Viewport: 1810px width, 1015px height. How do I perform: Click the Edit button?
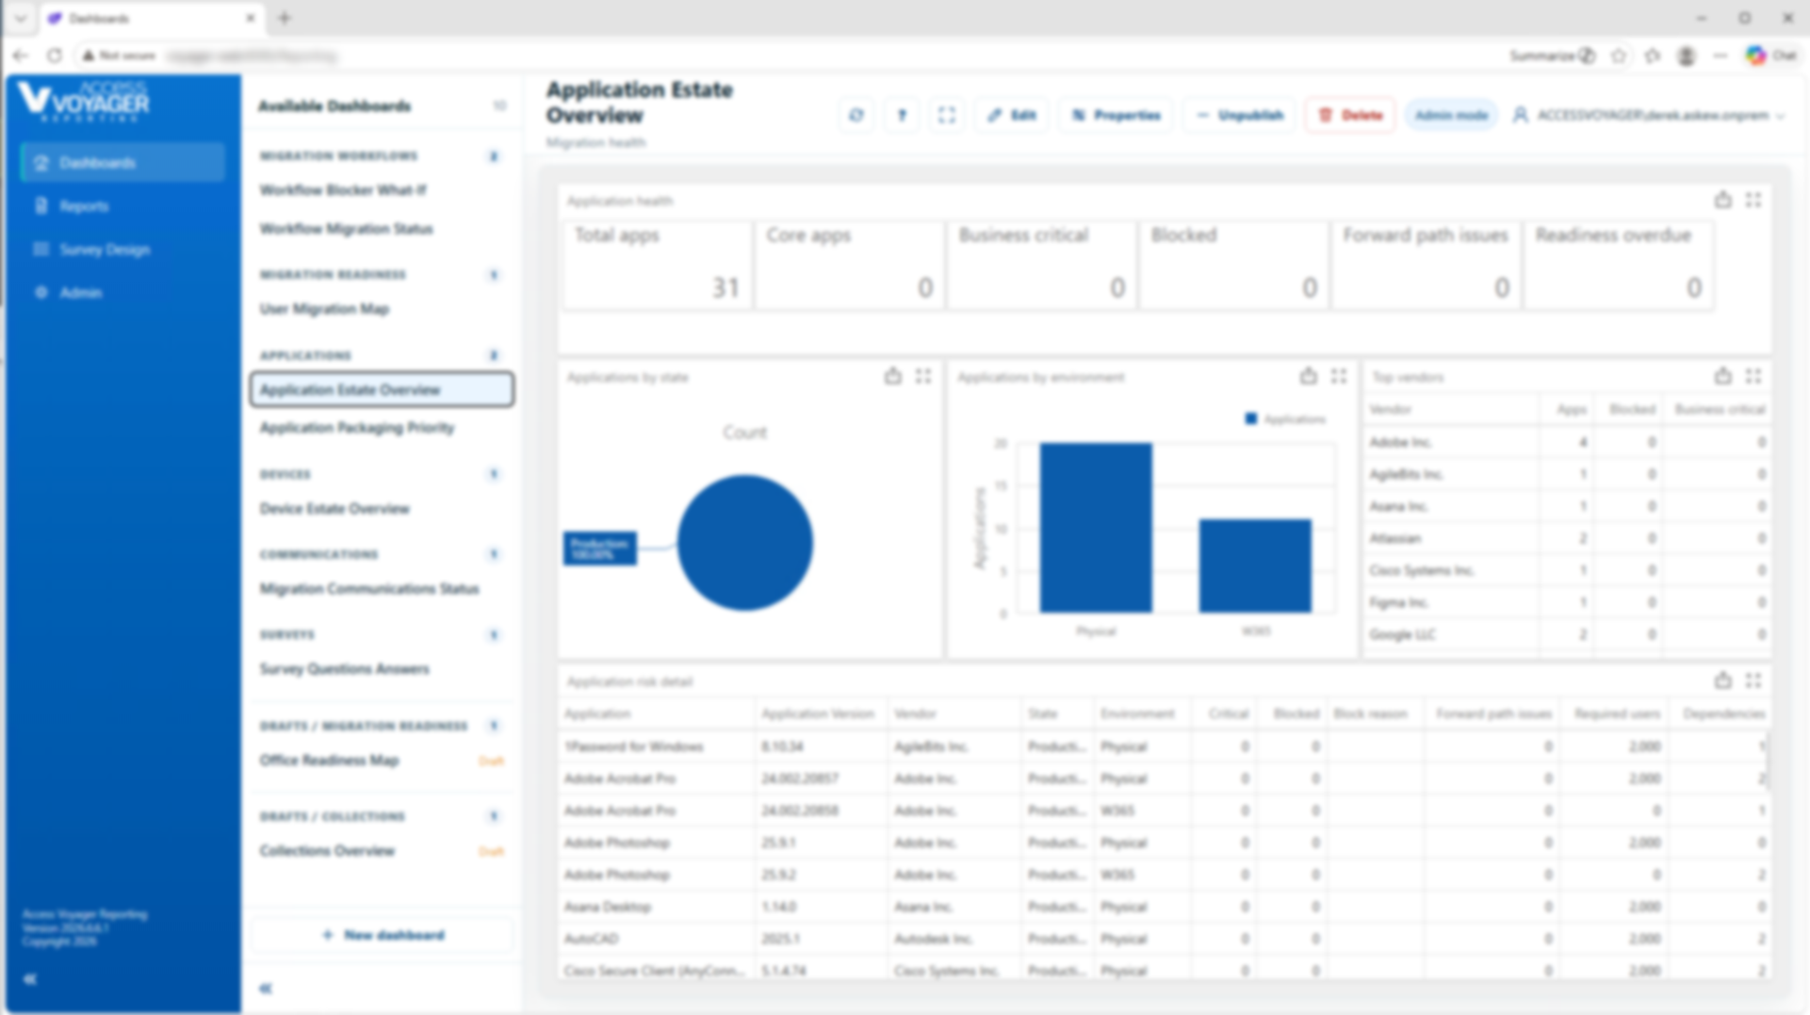[1012, 115]
